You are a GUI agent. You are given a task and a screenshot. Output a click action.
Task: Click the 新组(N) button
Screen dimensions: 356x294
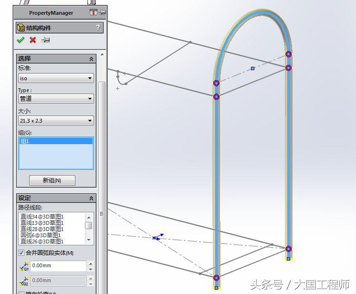click(x=52, y=180)
